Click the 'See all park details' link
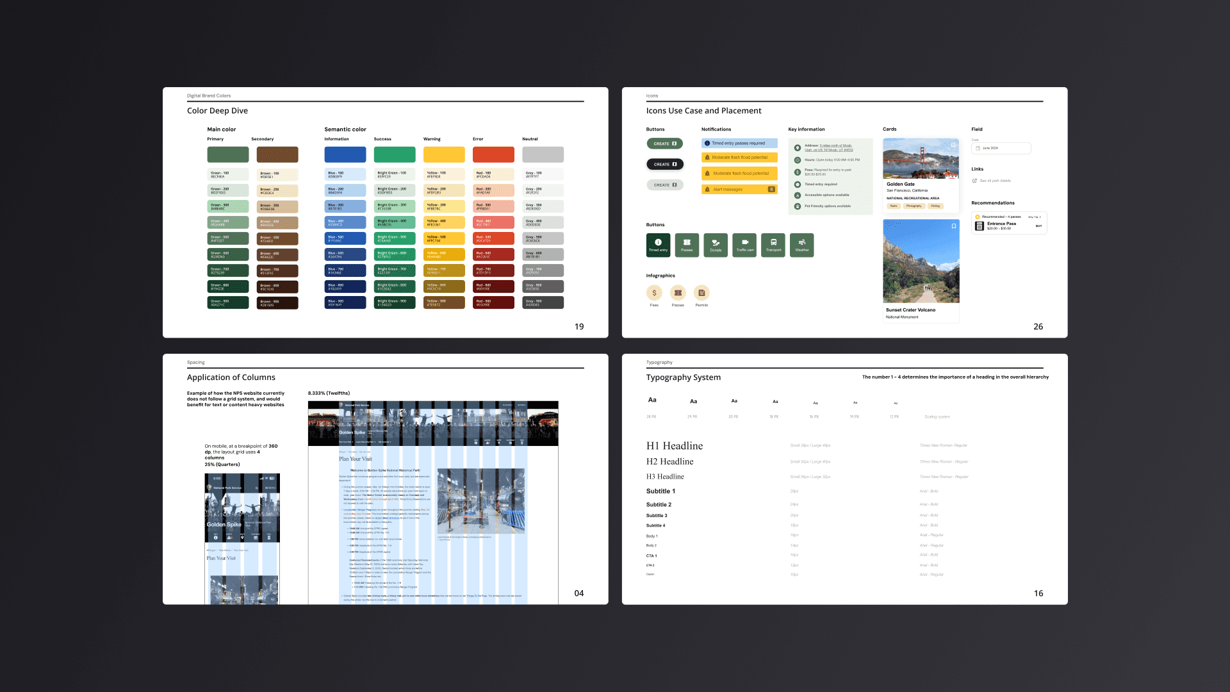The height and width of the screenshot is (692, 1230). point(994,181)
